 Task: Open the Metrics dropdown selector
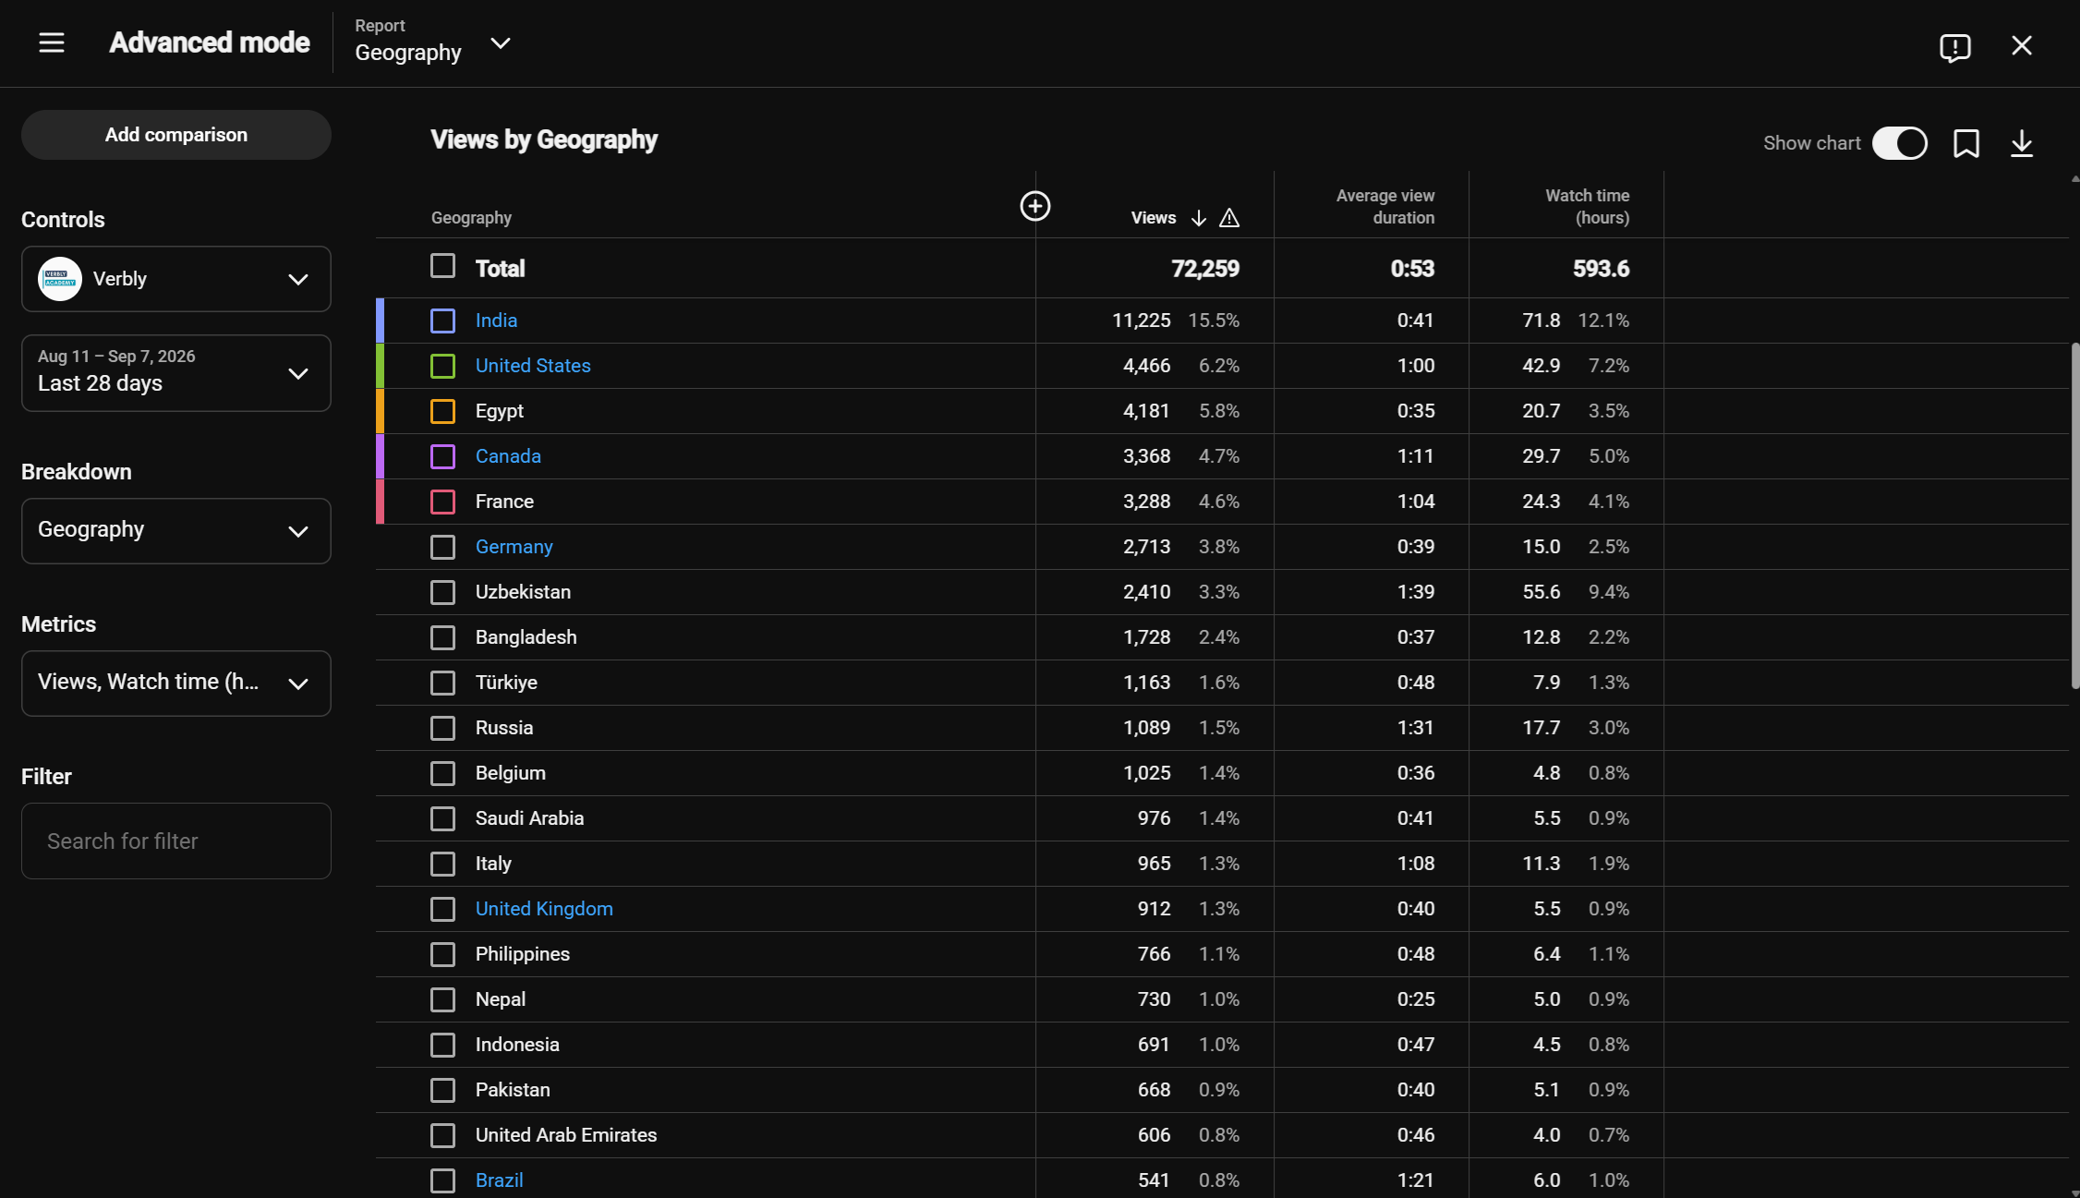tap(176, 684)
